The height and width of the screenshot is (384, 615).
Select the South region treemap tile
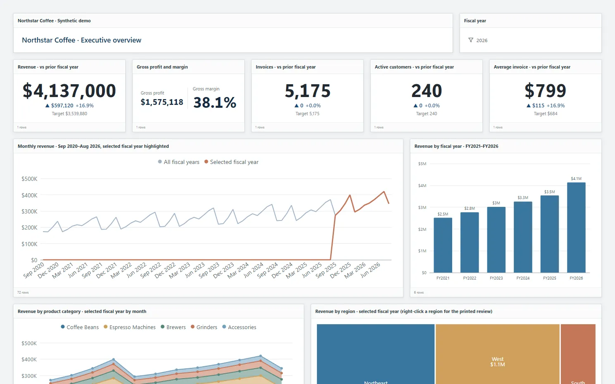tap(578, 354)
